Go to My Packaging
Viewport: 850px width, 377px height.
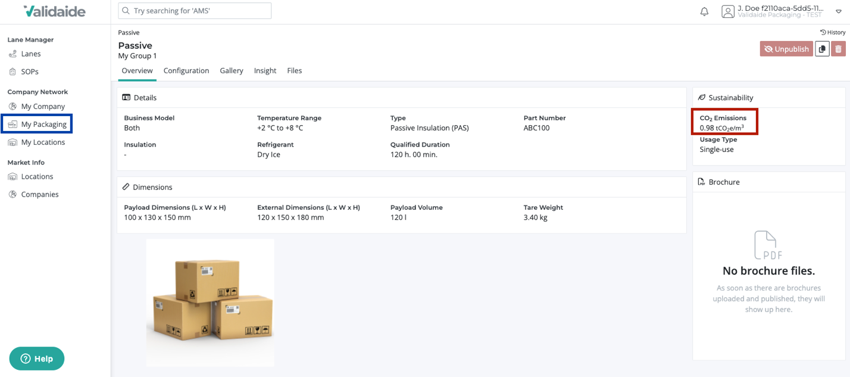coord(44,124)
